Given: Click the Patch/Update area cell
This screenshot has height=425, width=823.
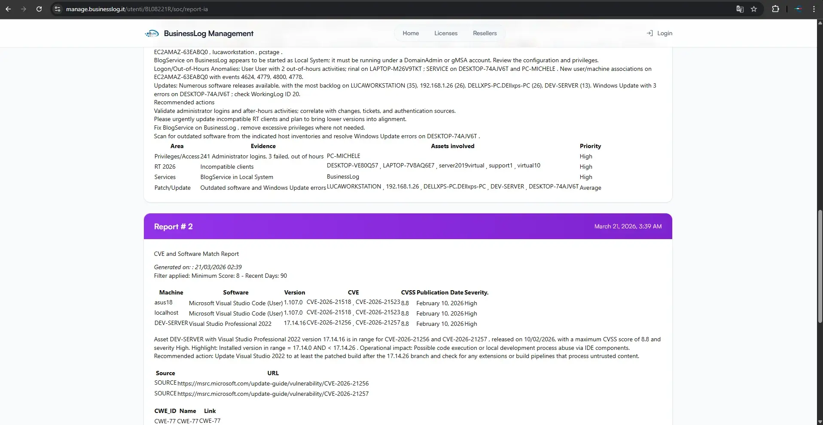Looking at the screenshot, I should (x=172, y=188).
